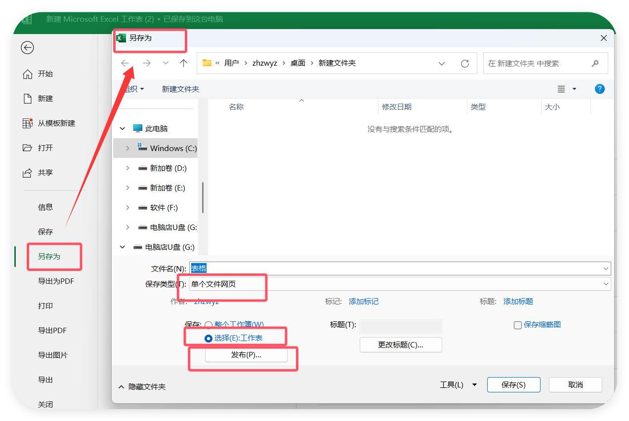This screenshot has height=421, width=629.
Task: Sort by the 名称 column header
Action: (x=236, y=107)
